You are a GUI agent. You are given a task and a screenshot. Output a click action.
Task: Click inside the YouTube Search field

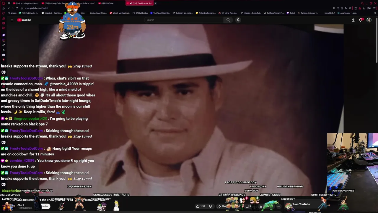[184, 20]
